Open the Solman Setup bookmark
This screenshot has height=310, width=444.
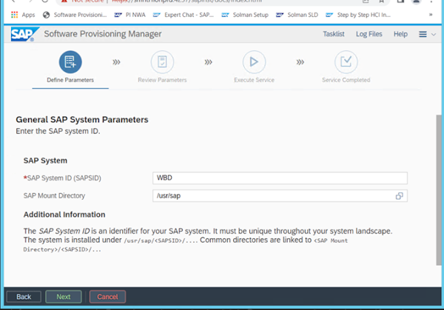245,15
